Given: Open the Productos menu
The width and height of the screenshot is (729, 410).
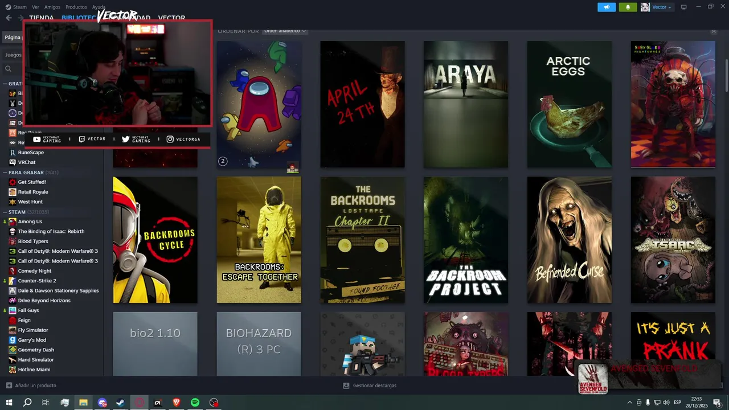Looking at the screenshot, I should coord(76,7).
